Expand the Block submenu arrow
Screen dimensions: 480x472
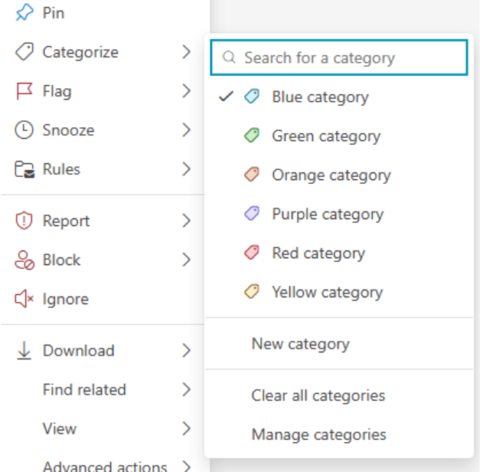tap(187, 260)
